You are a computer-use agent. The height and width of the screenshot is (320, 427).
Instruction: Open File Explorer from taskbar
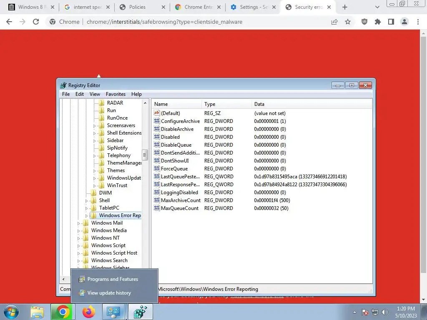tap(37, 312)
